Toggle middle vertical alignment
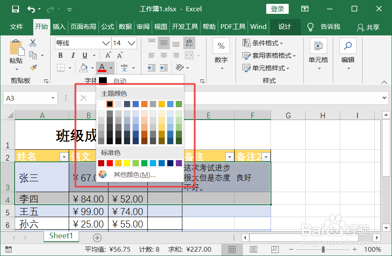The image size is (392, 256). (x=164, y=43)
